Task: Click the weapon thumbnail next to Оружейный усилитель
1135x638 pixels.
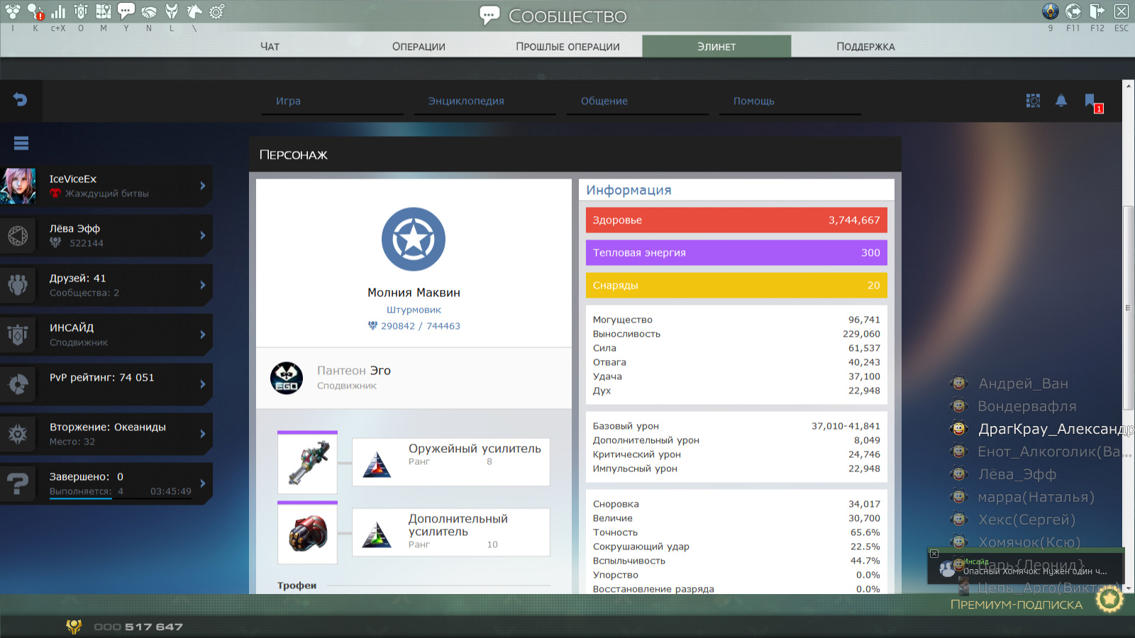Action: [307, 464]
